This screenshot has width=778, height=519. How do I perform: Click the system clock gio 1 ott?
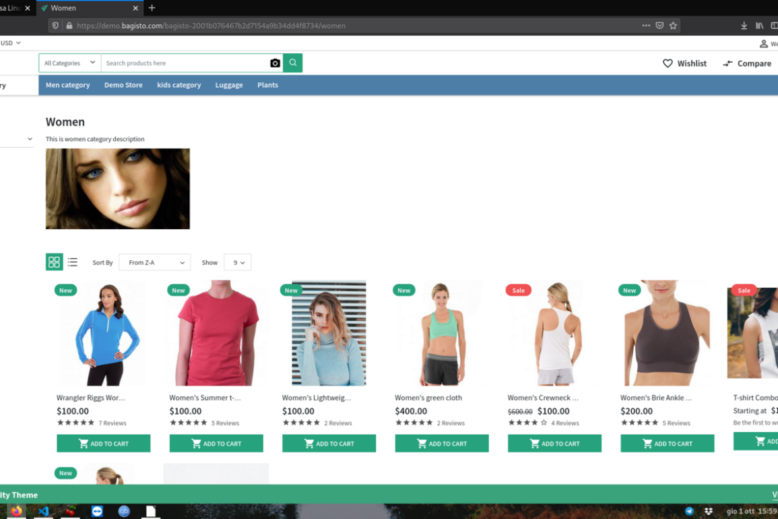(752, 511)
